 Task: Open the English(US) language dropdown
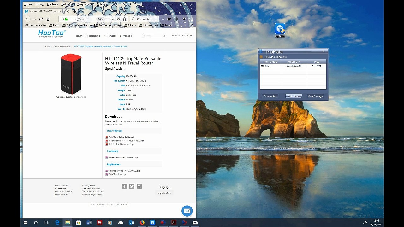tap(164, 193)
